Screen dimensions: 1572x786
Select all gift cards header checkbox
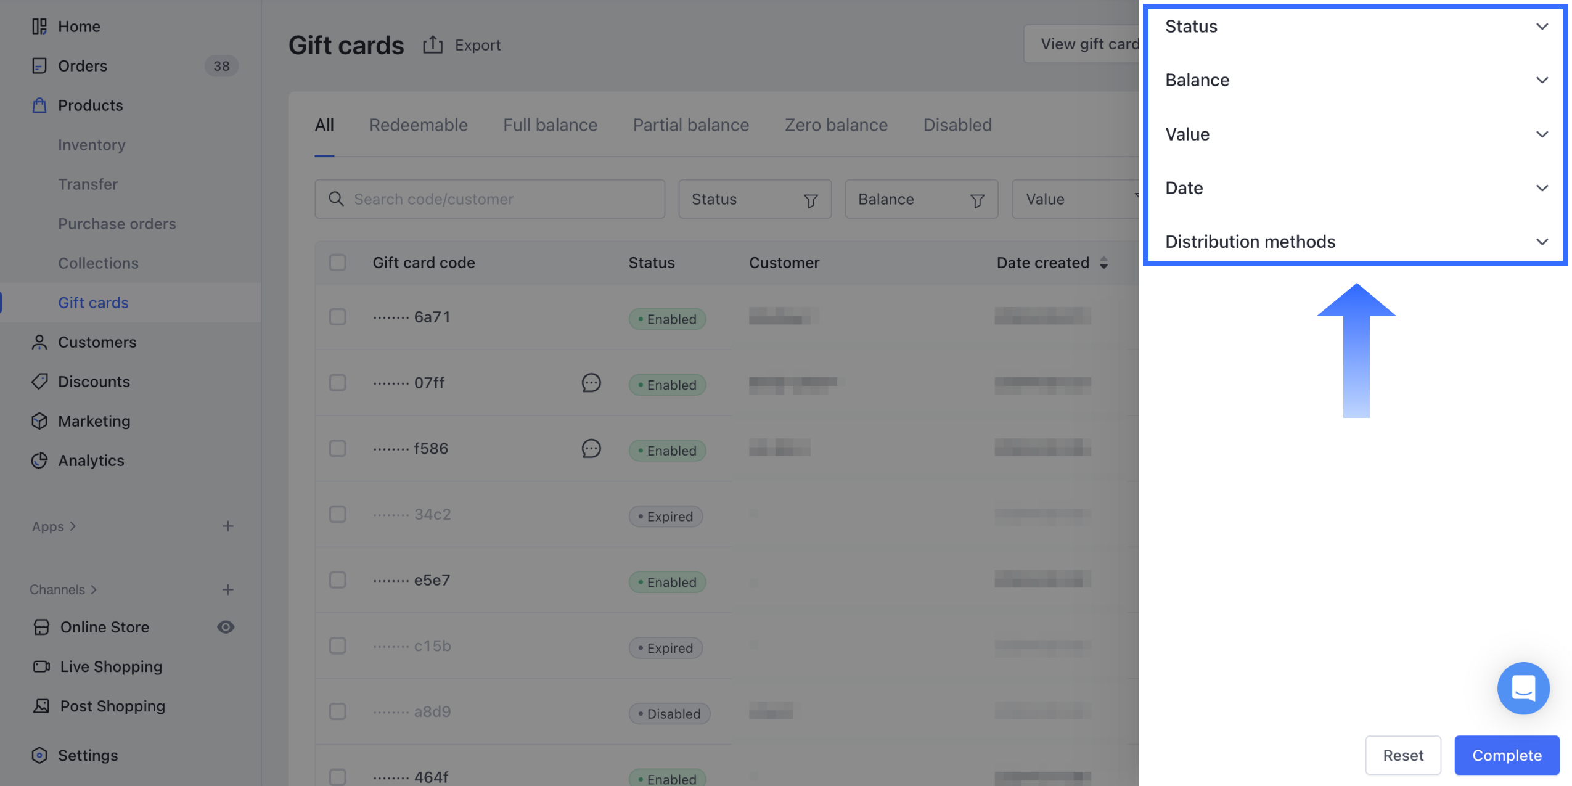tap(337, 263)
